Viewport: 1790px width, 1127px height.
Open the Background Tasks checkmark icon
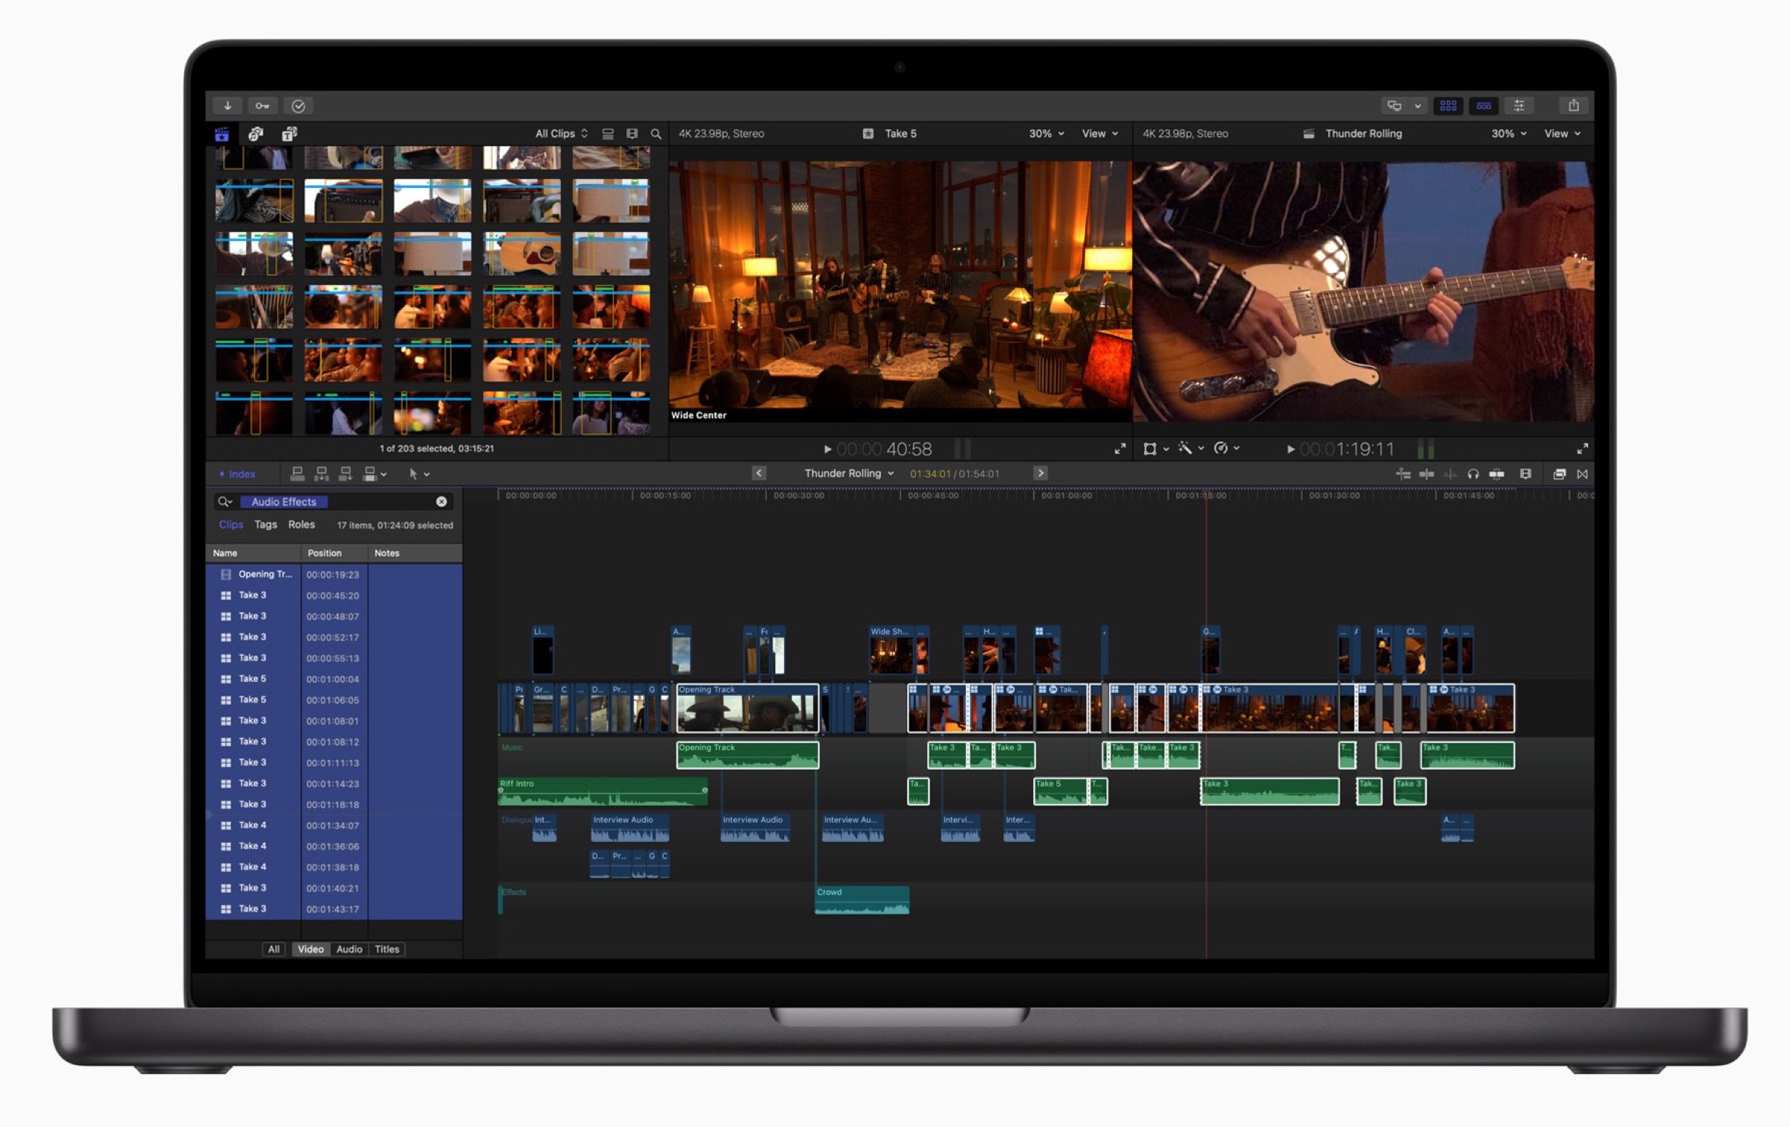298,106
